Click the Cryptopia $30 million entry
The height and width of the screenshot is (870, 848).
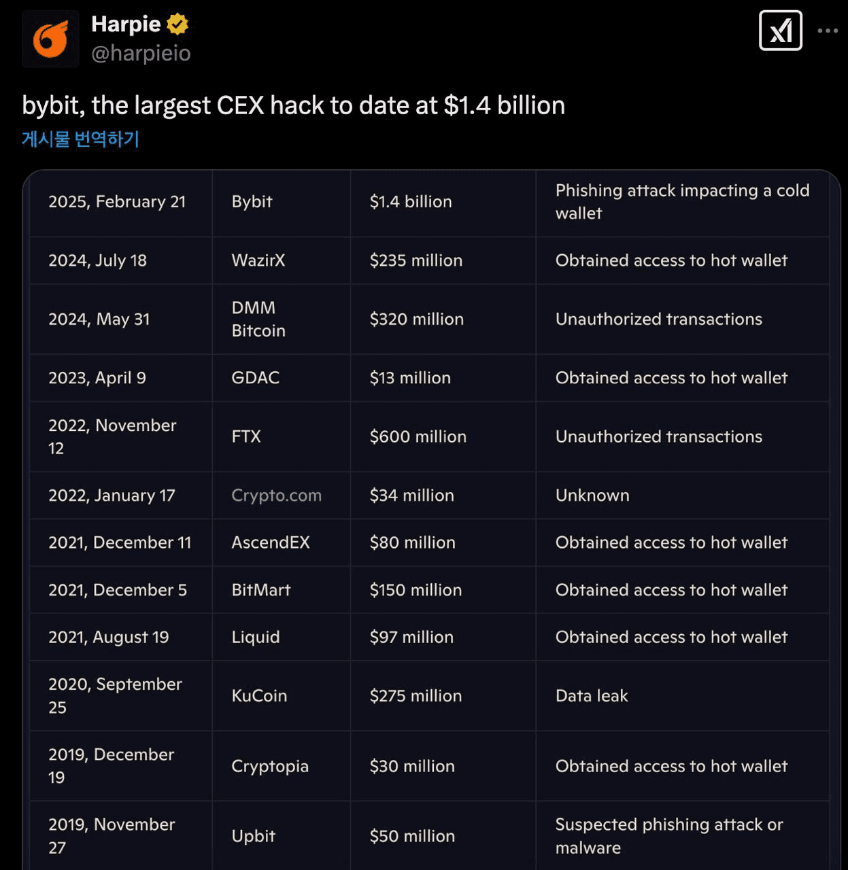[x=412, y=766]
